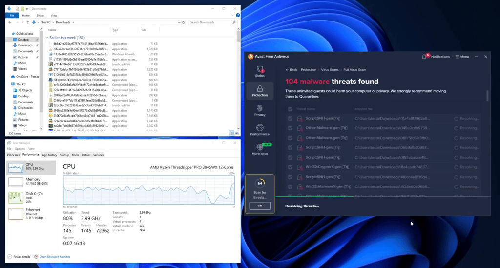Screen dimensions: 500x268
Task: Select Downloads under Quick access
Action: click(25, 45)
